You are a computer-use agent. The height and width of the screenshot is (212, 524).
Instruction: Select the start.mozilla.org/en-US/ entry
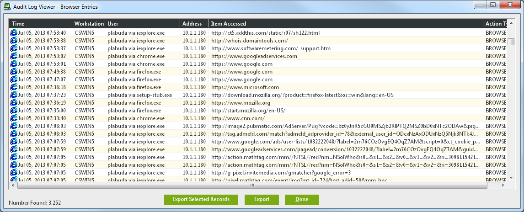249,110
